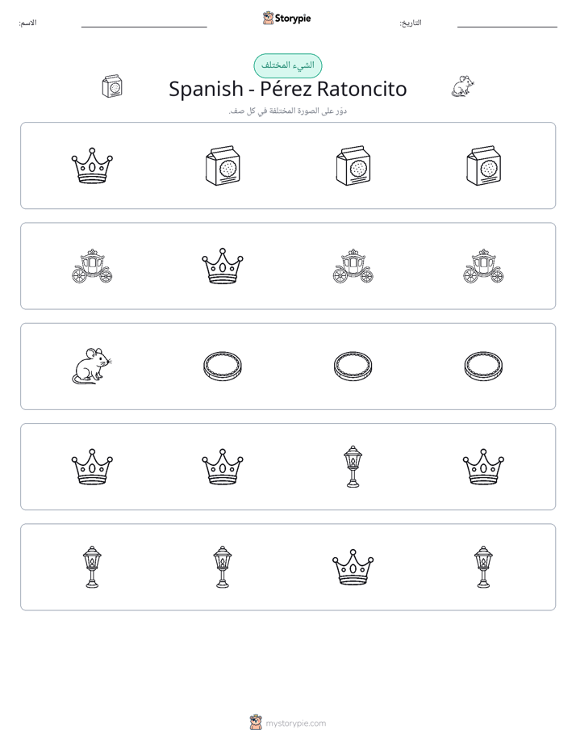
Task: Select the rightmost crown in row four
Action: point(483,467)
